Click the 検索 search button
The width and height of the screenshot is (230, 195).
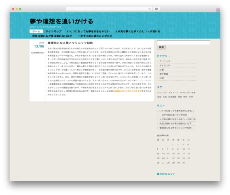coord(161,47)
